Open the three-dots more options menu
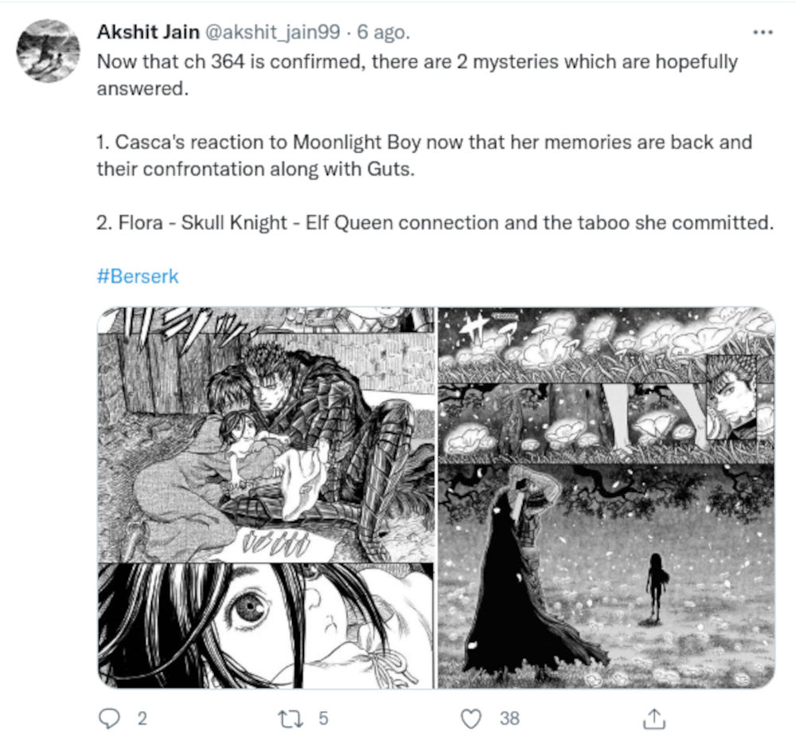 tap(762, 32)
